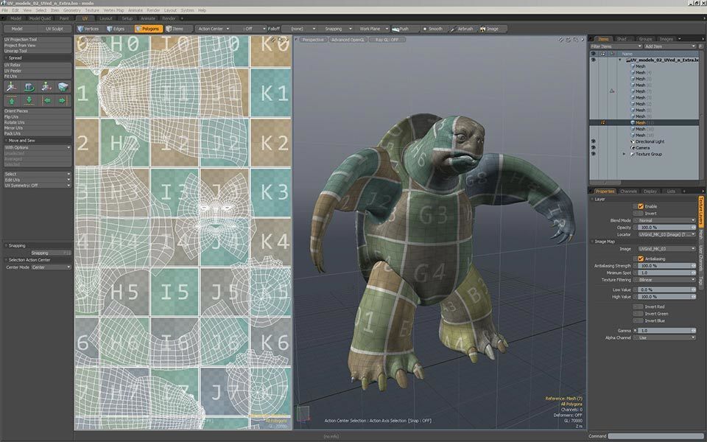Toggle the Enable layer checkbox
This screenshot has width=707, height=442.
(641, 206)
